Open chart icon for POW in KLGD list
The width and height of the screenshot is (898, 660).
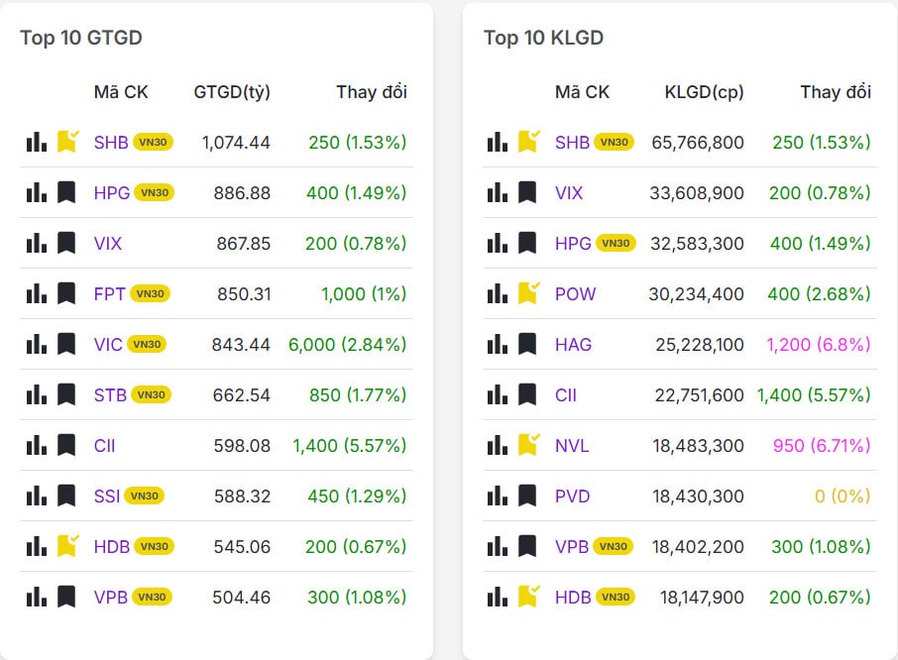(x=497, y=293)
